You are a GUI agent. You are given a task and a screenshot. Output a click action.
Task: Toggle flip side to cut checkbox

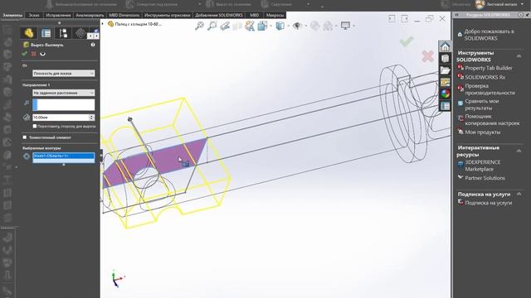point(35,126)
